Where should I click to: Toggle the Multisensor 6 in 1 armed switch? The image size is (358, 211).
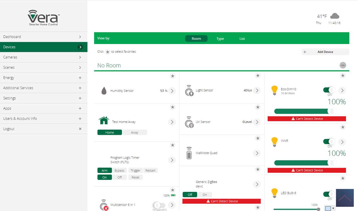(x=159, y=205)
